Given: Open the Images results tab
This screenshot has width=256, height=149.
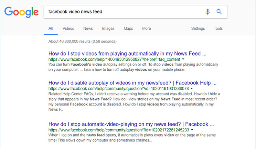Looking at the screenshot, I should pos(108,29).
